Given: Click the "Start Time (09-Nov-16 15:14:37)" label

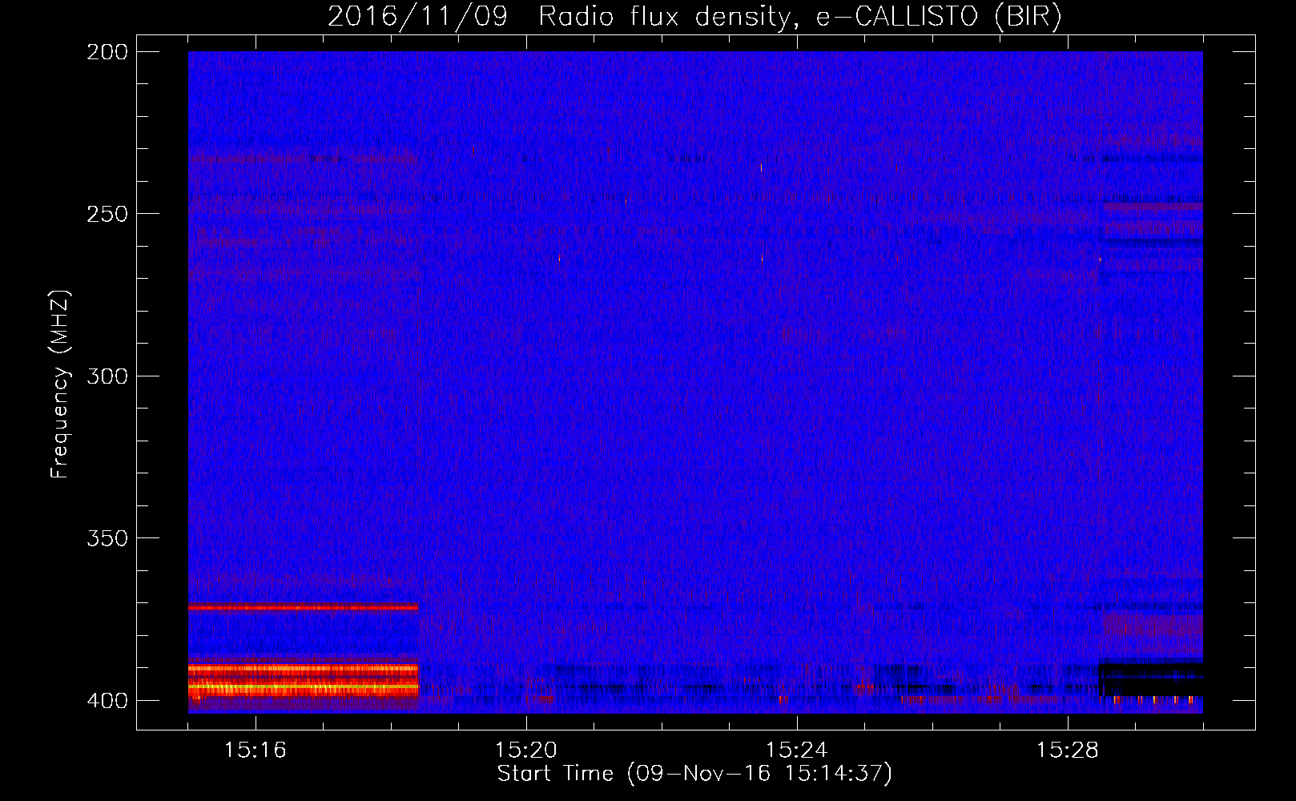Looking at the screenshot, I should (694, 774).
